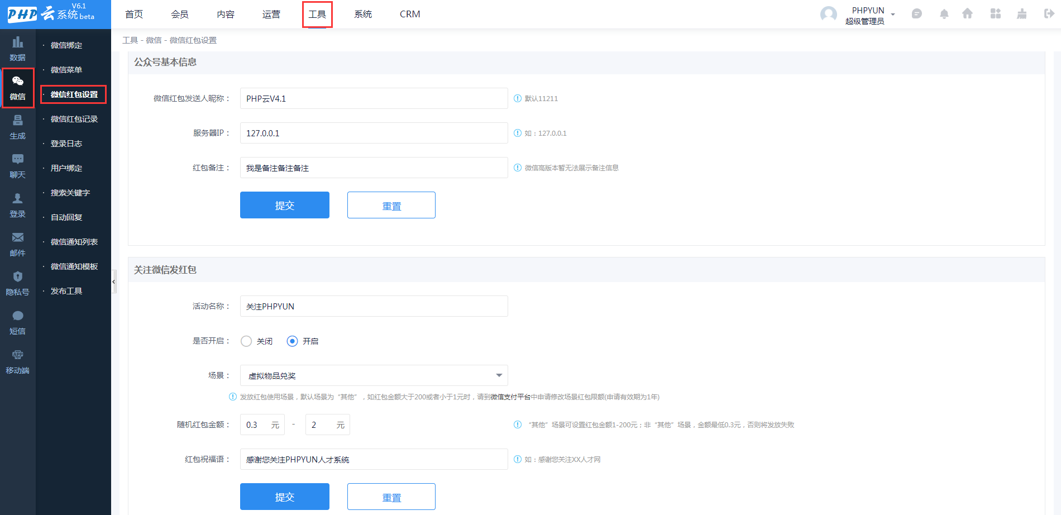Viewport: 1061px width, 515px height.
Task: Open the 邮件 sidebar section
Action: (x=18, y=245)
